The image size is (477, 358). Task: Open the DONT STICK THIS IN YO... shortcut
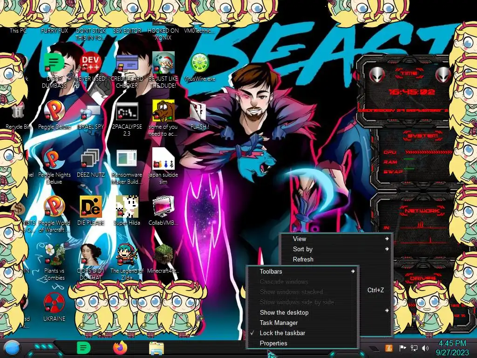(x=90, y=34)
